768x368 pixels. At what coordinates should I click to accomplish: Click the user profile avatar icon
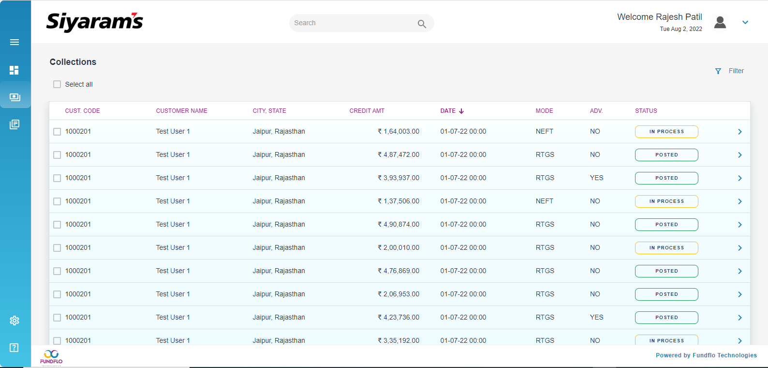click(x=720, y=22)
